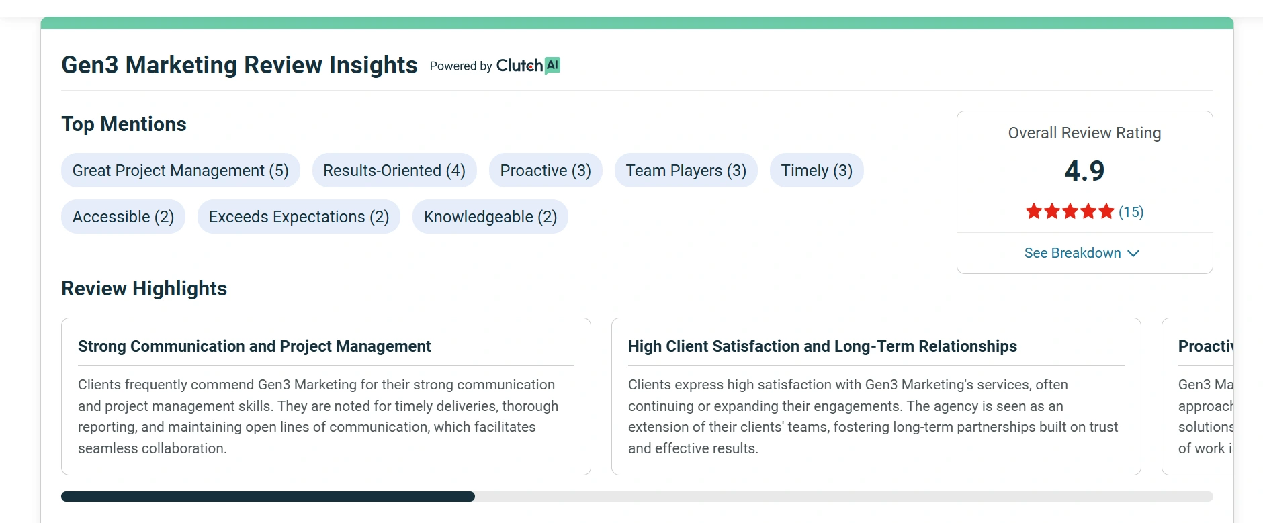1263x523 pixels.
Task: Click the Accessible (2) tag
Action: pyautogui.click(x=123, y=217)
